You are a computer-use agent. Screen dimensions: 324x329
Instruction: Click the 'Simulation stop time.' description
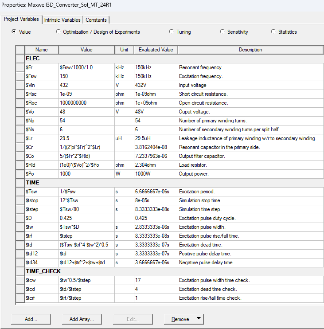(x=200, y=200)
